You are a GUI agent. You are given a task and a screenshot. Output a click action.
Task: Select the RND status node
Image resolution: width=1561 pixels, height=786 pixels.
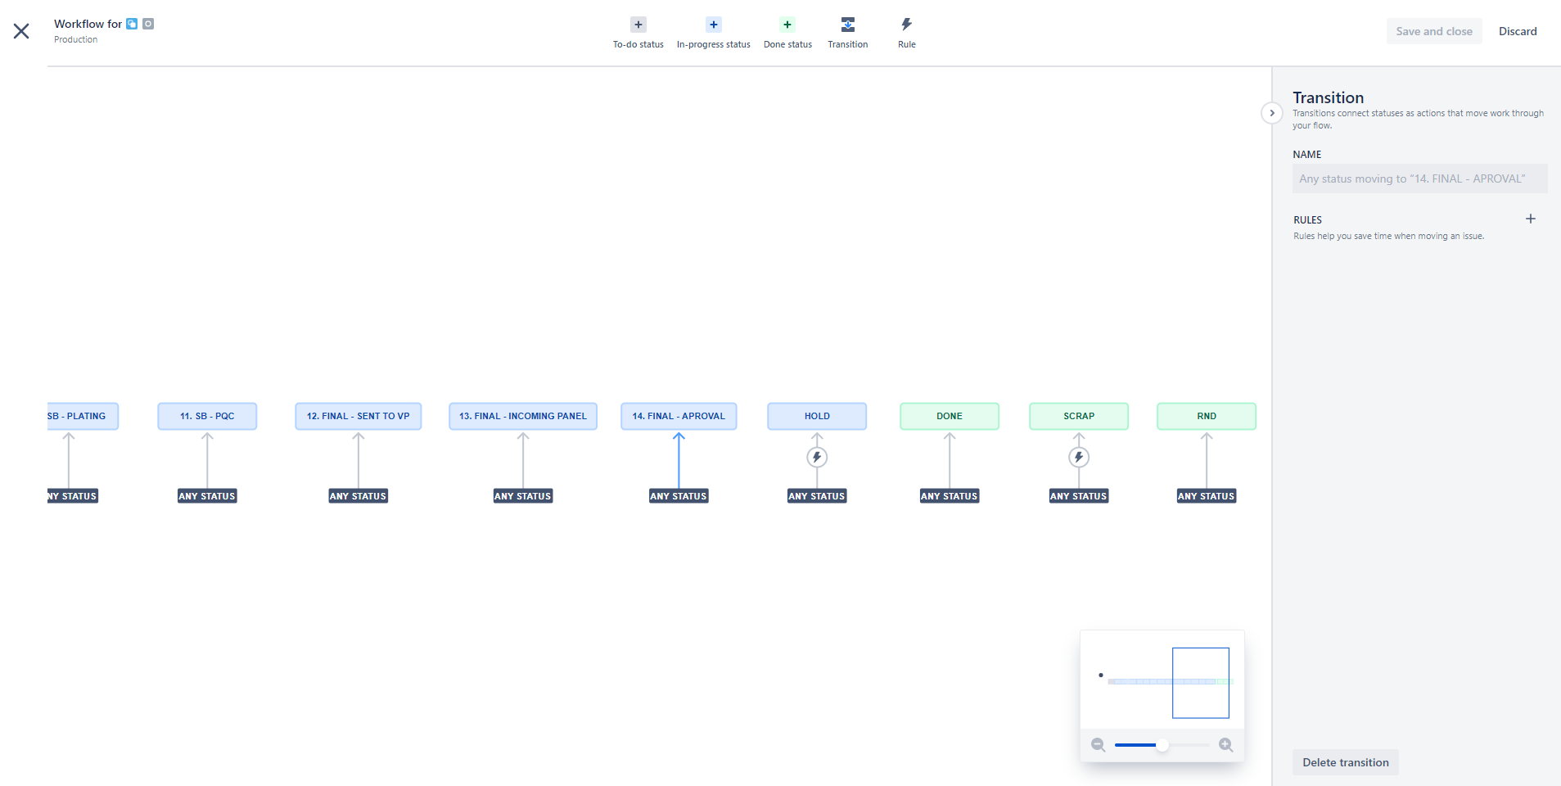(1207, 416)
